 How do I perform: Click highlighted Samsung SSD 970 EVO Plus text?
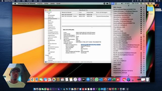point(91,45)
